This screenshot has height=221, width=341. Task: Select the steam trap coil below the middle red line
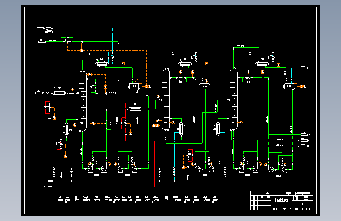188,177
